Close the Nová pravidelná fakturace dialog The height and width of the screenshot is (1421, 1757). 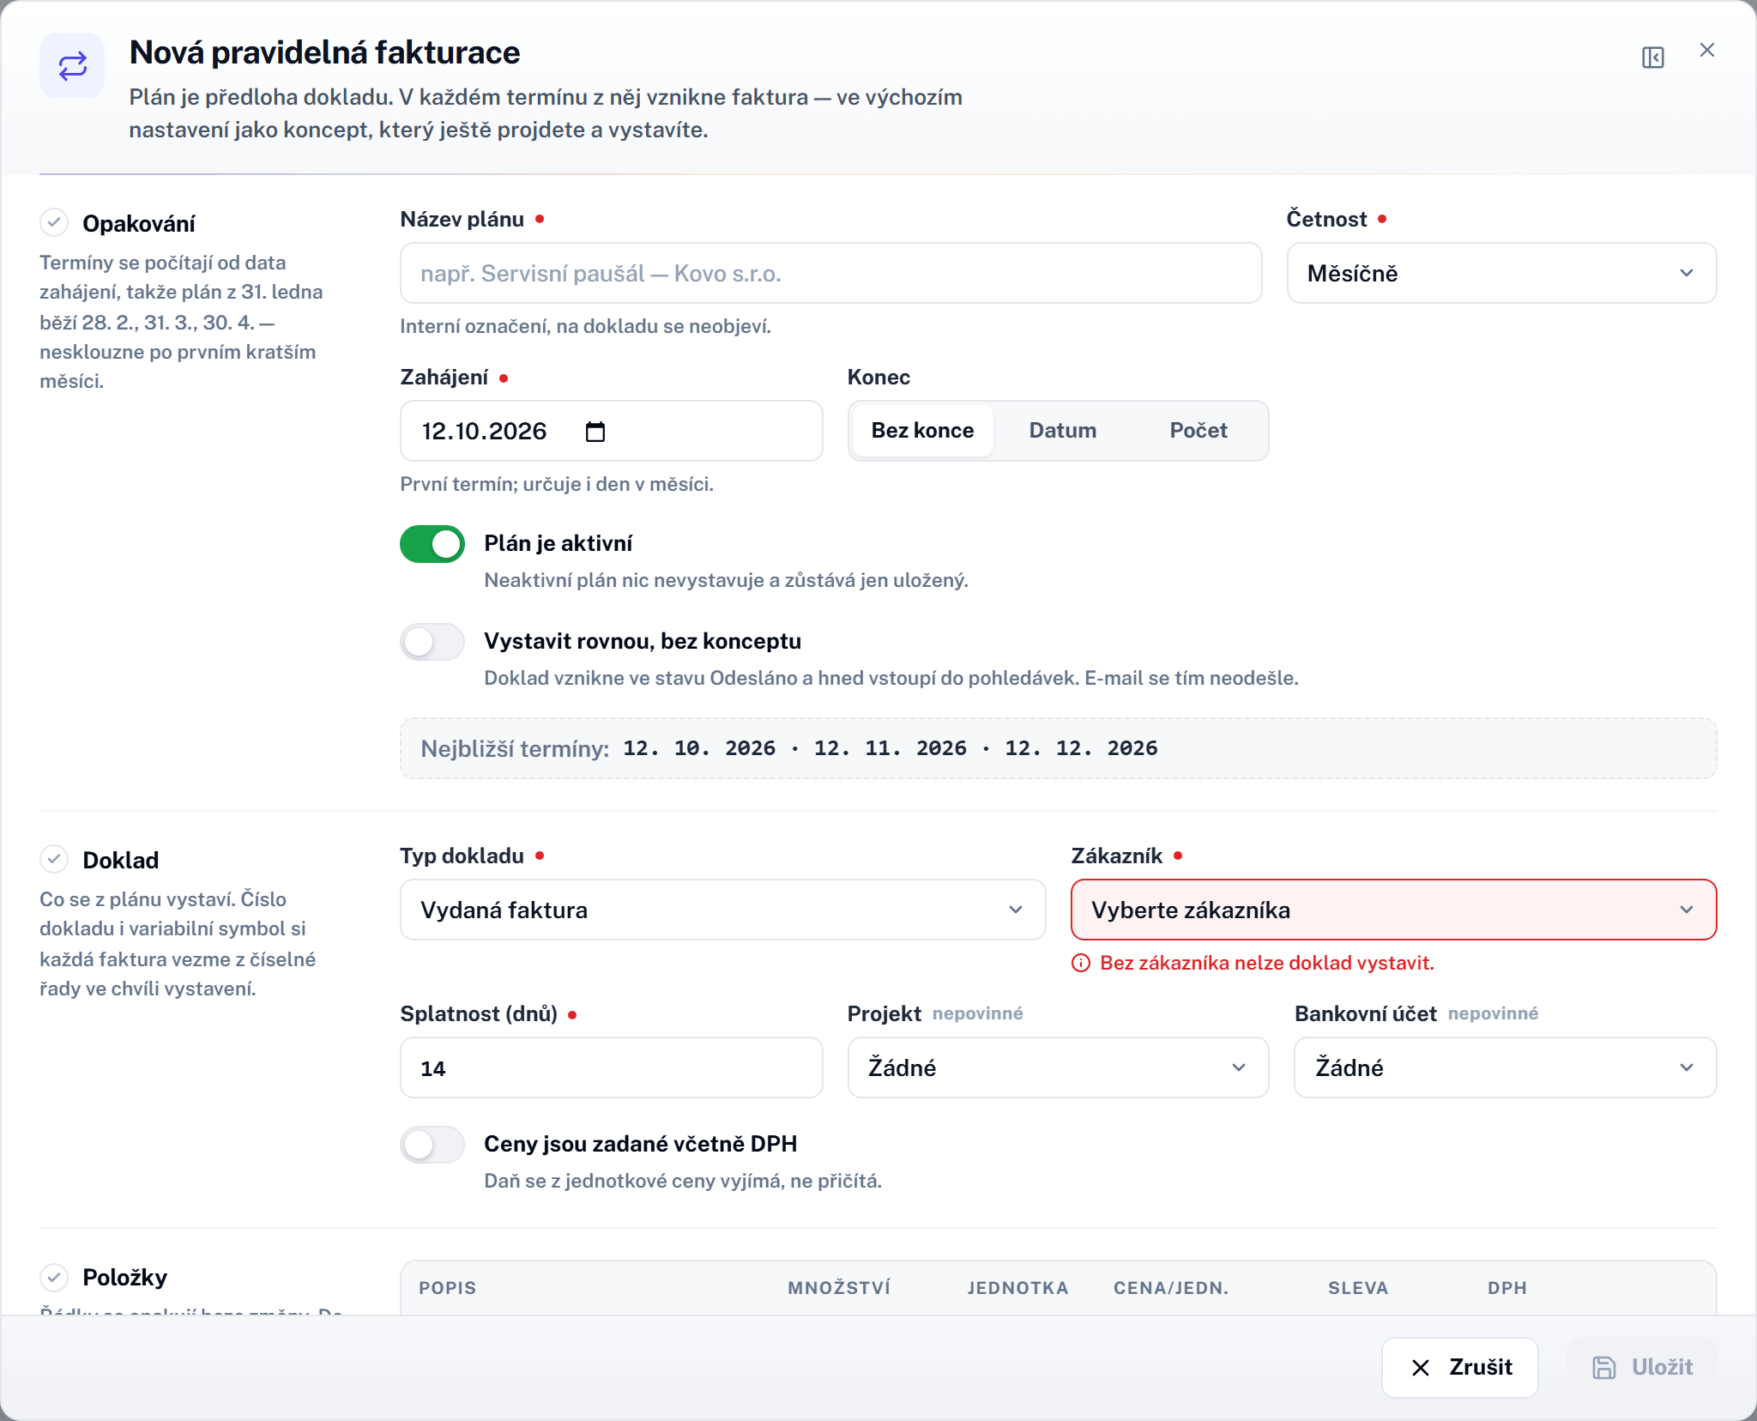[x=1706, y=51]
